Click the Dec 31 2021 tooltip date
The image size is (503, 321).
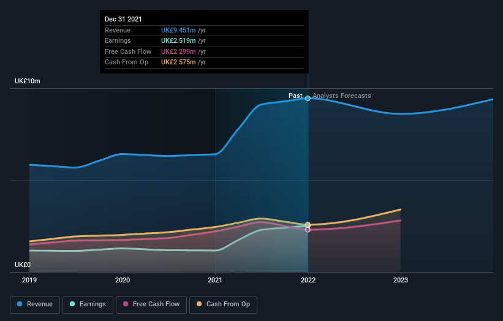(123, 19)
